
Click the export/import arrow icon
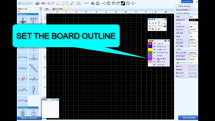coord(118,3)
